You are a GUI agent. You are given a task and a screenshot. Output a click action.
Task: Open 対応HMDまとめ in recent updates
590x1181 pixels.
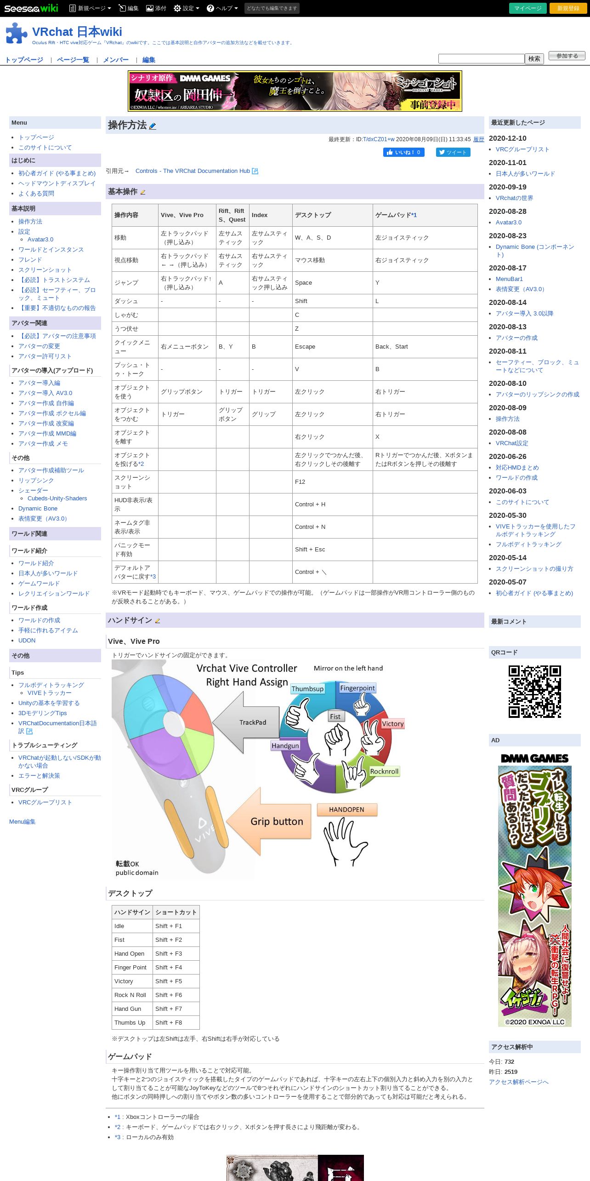coord(517,468)
